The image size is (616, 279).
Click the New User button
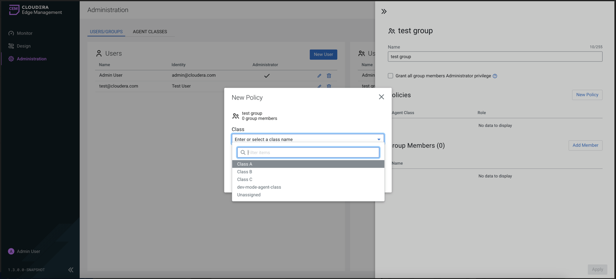click(323, 54)
